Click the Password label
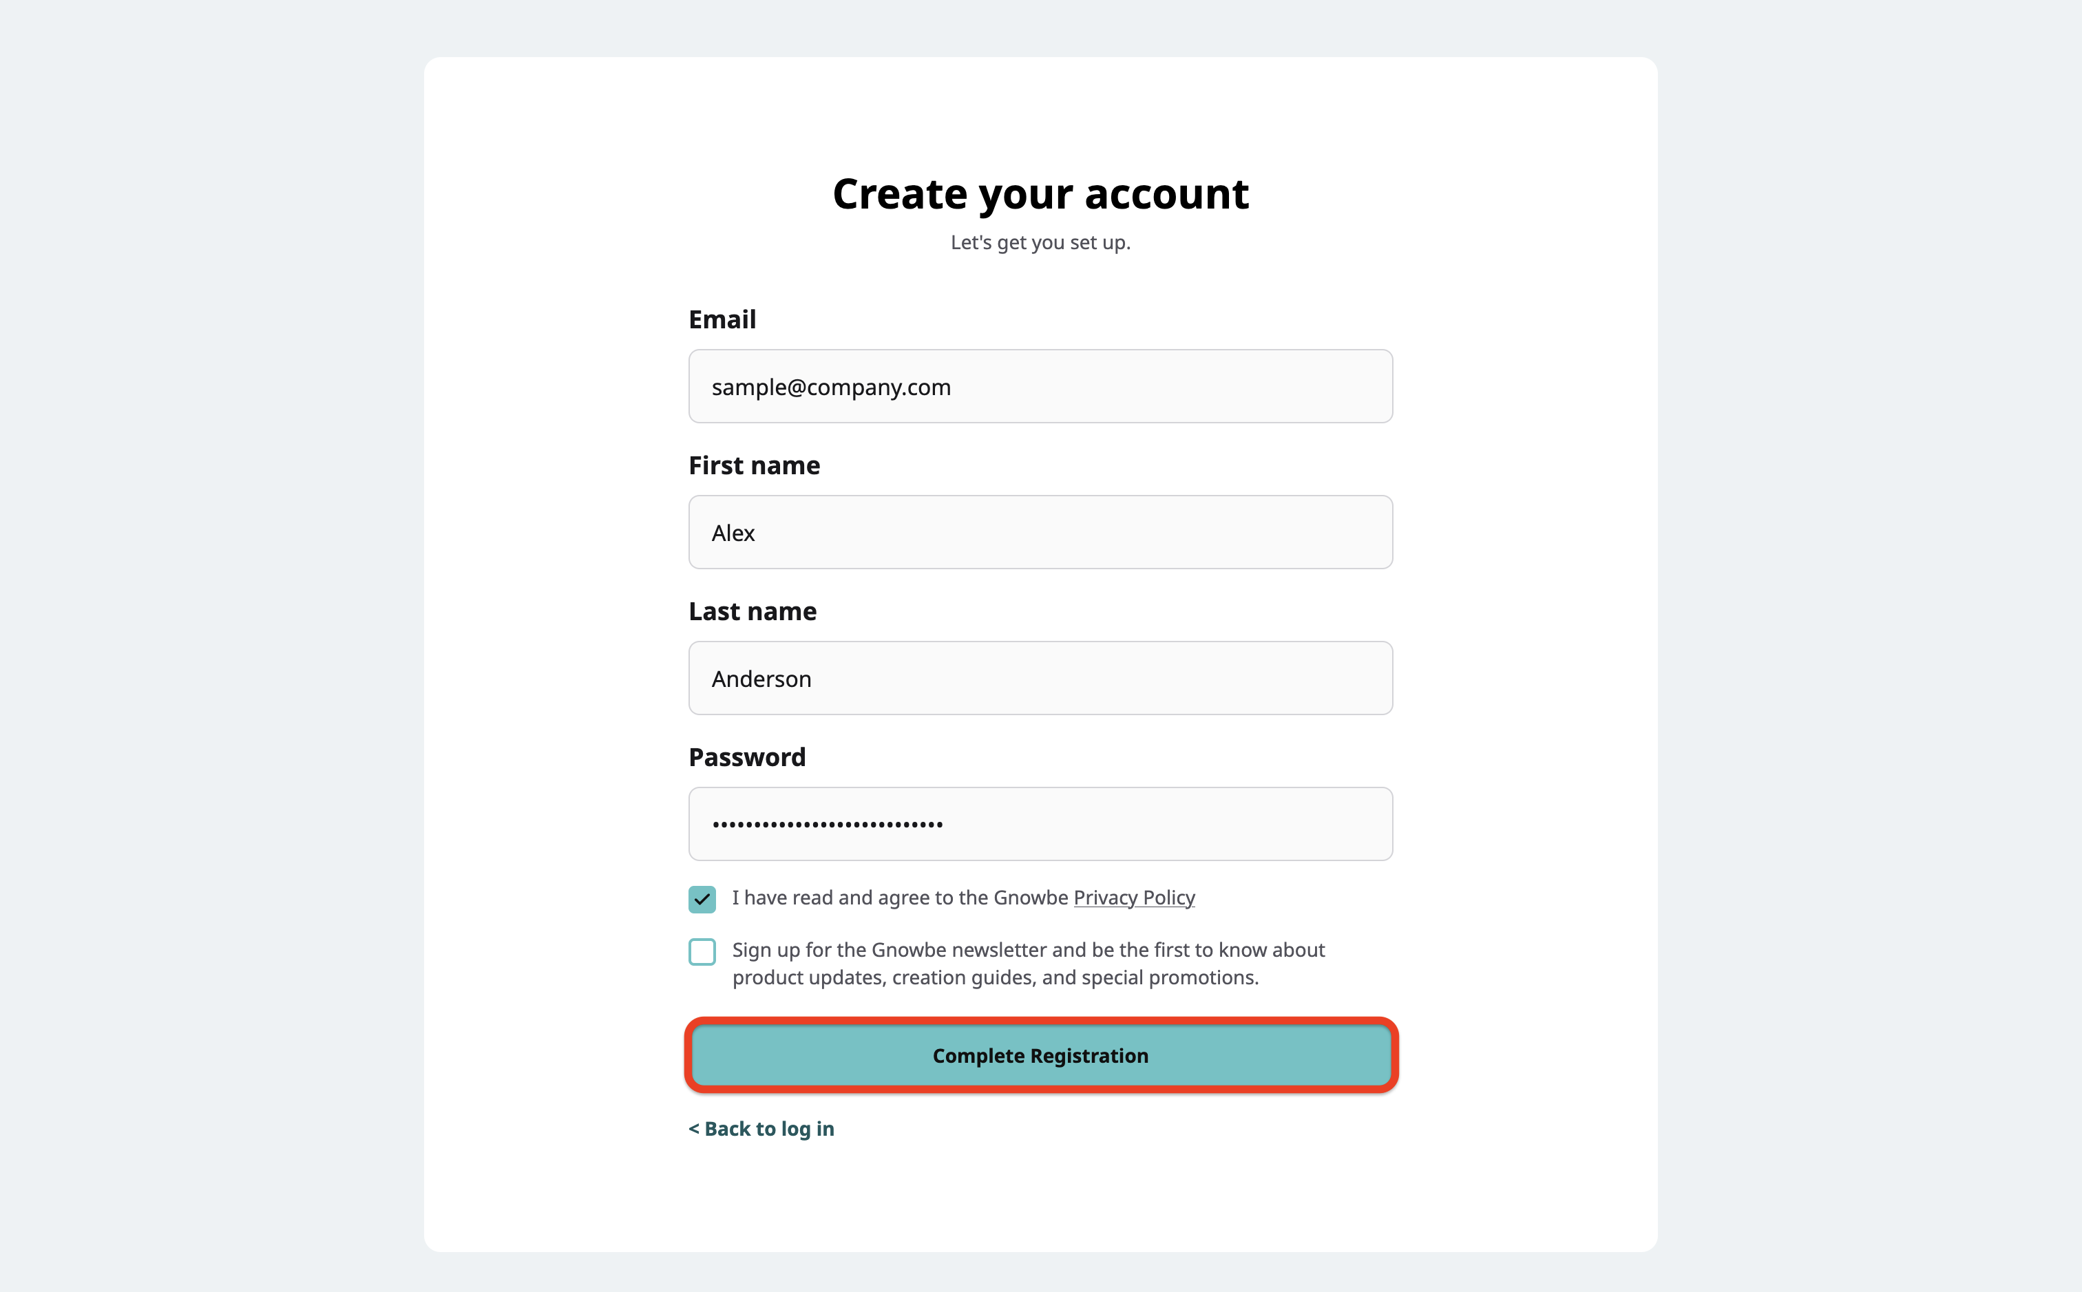This screenshot has width=2082, height=1292. pos(747,757)
